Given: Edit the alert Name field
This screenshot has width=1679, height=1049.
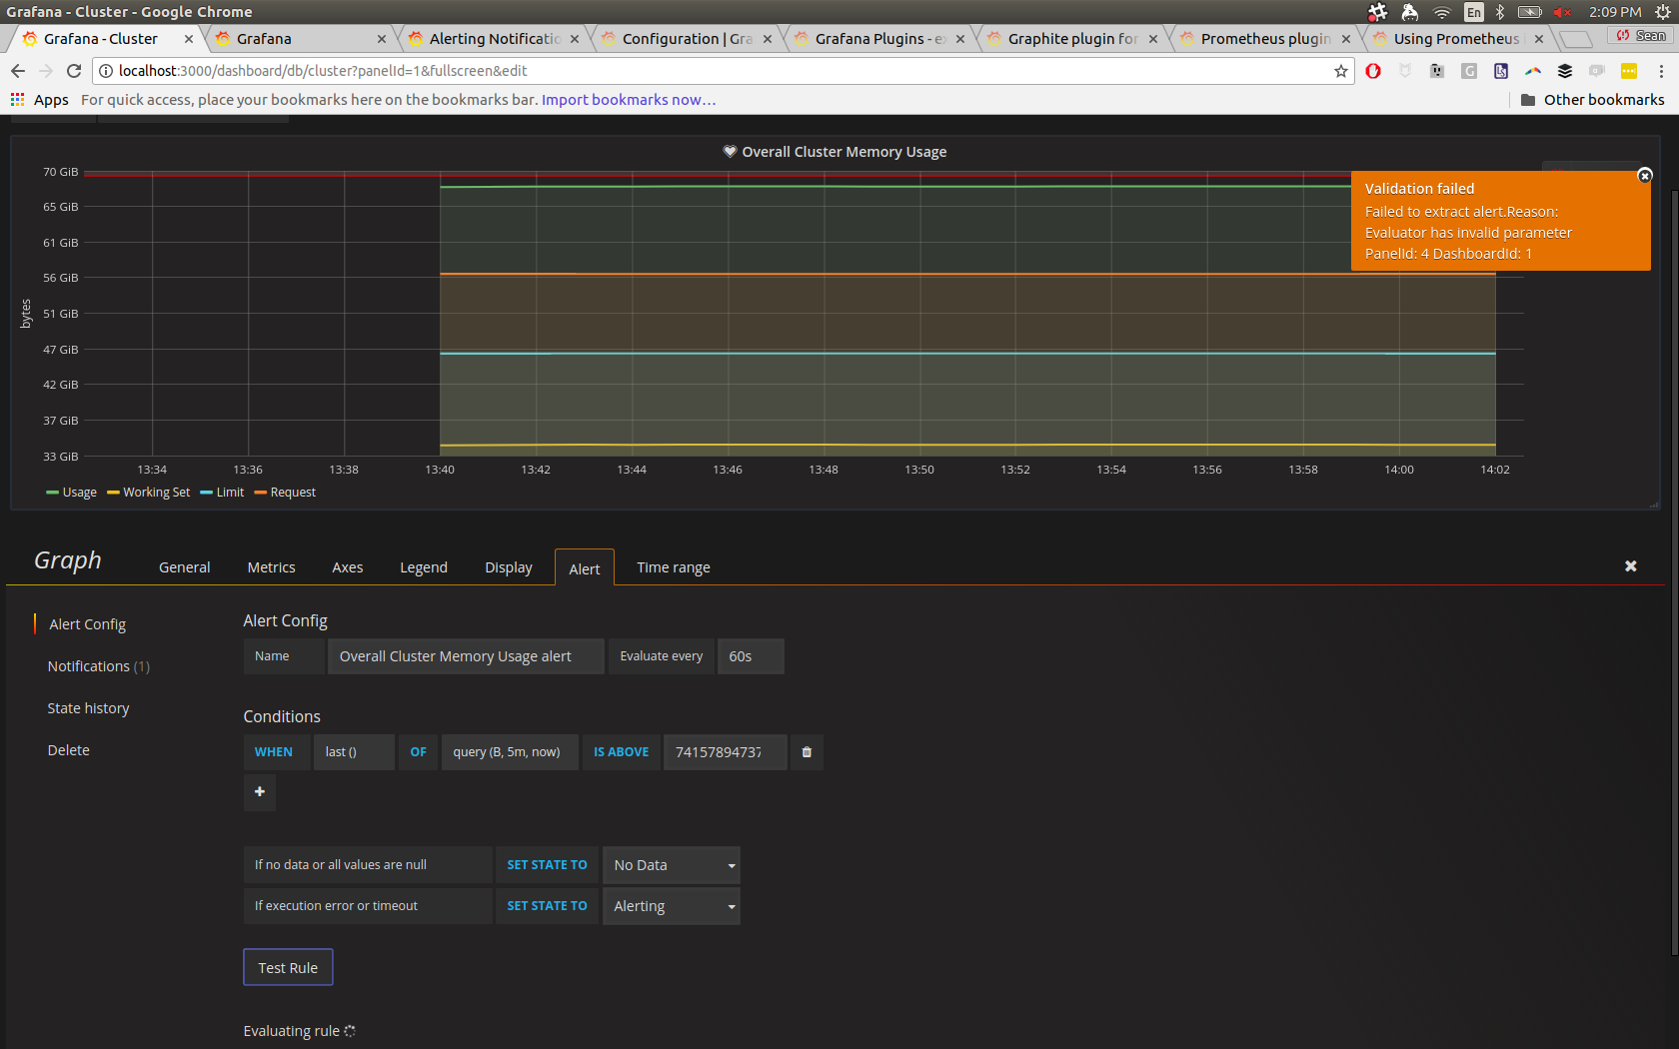Looking at the screenshot, I should [466, 656].
